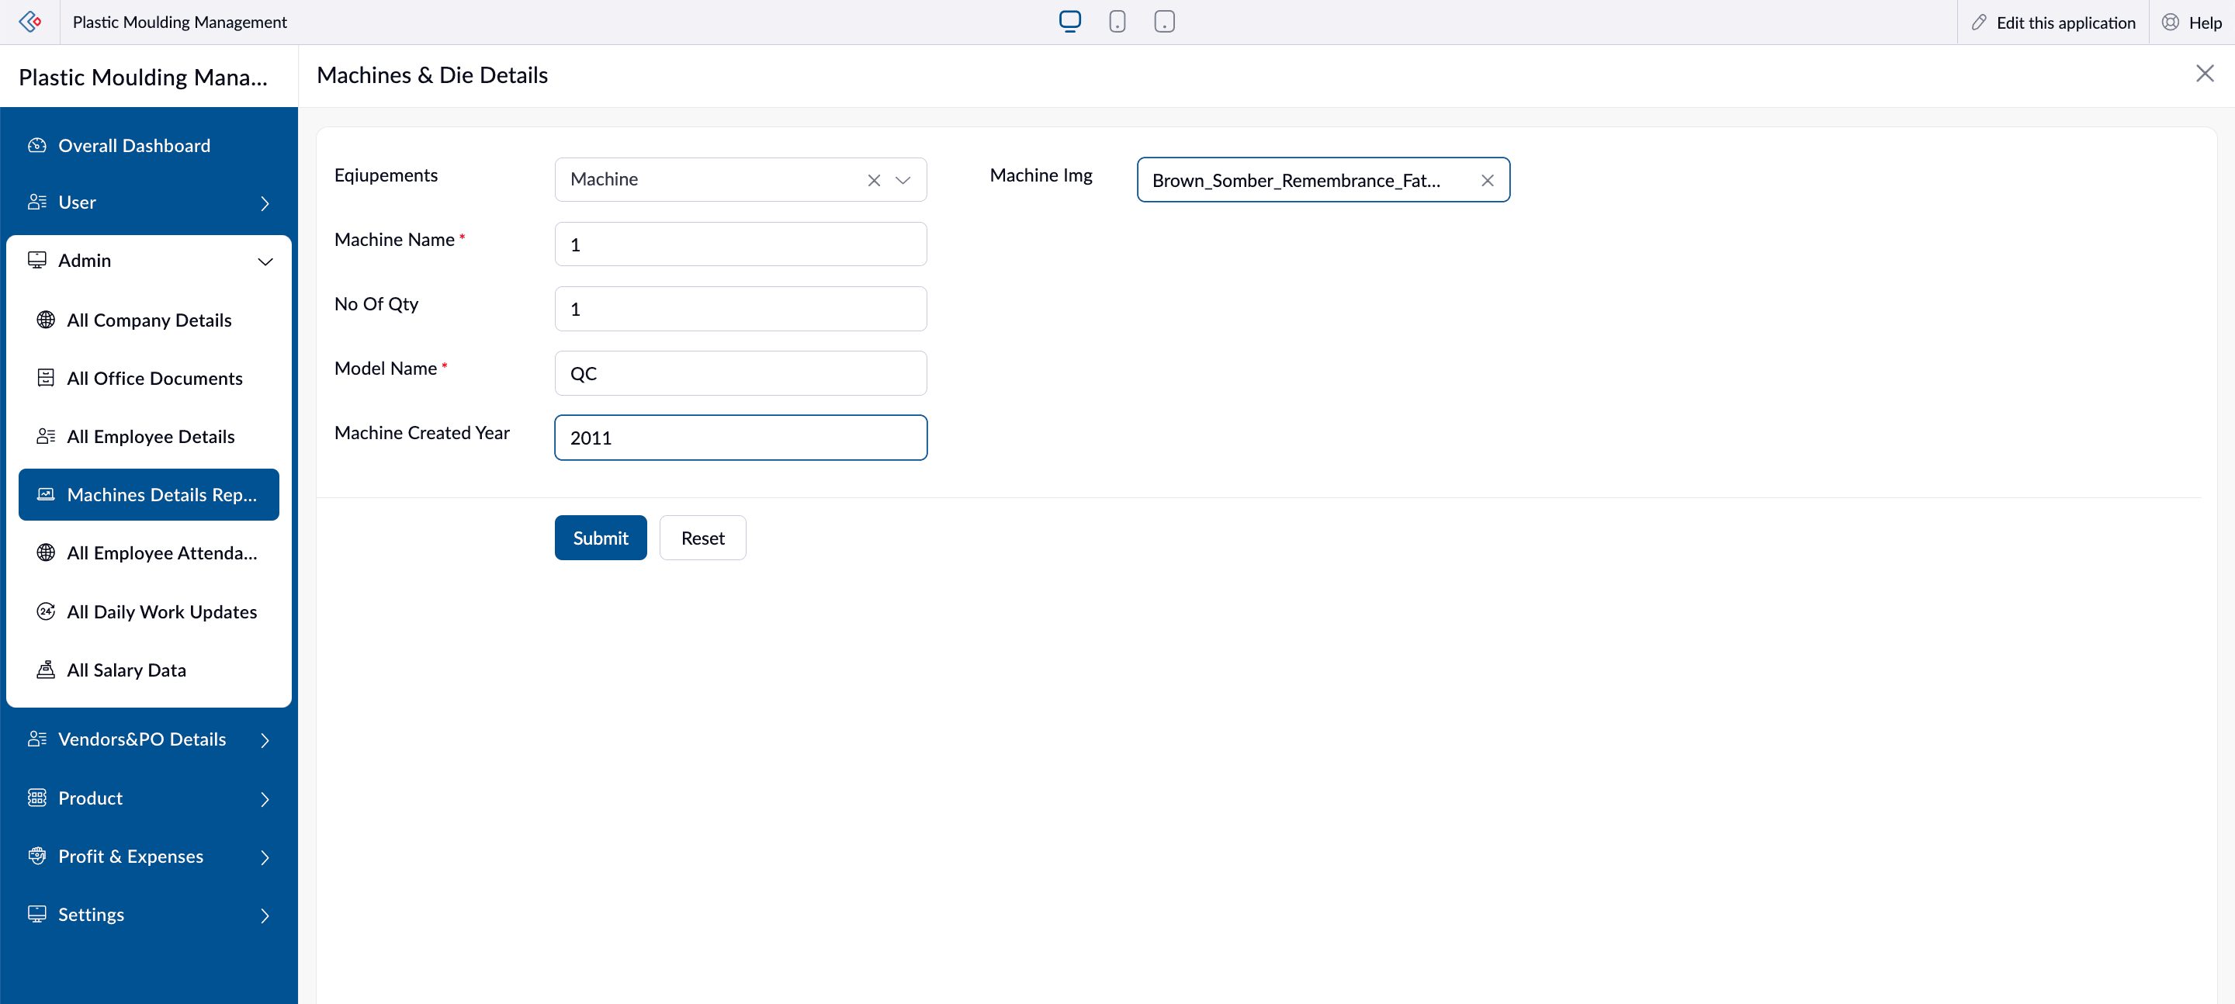
Task: Reset the form fields
Action: (x=702, y=538)
